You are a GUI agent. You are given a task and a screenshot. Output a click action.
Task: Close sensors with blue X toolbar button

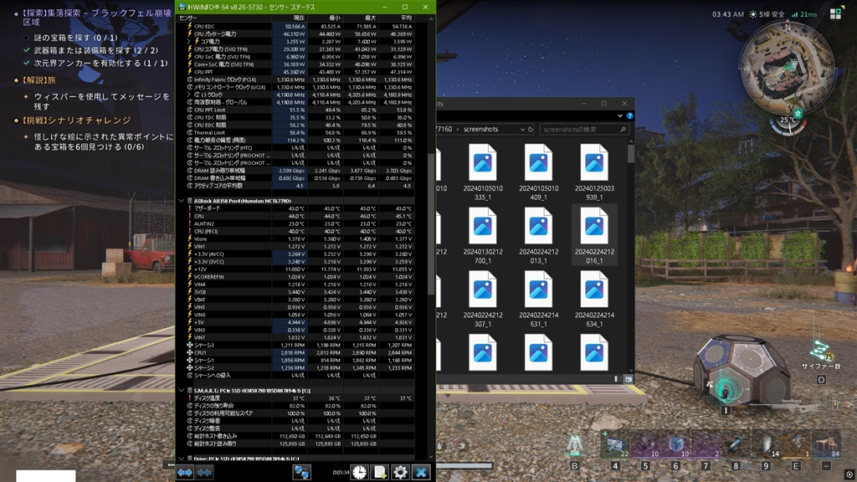(x=421, y=472)
